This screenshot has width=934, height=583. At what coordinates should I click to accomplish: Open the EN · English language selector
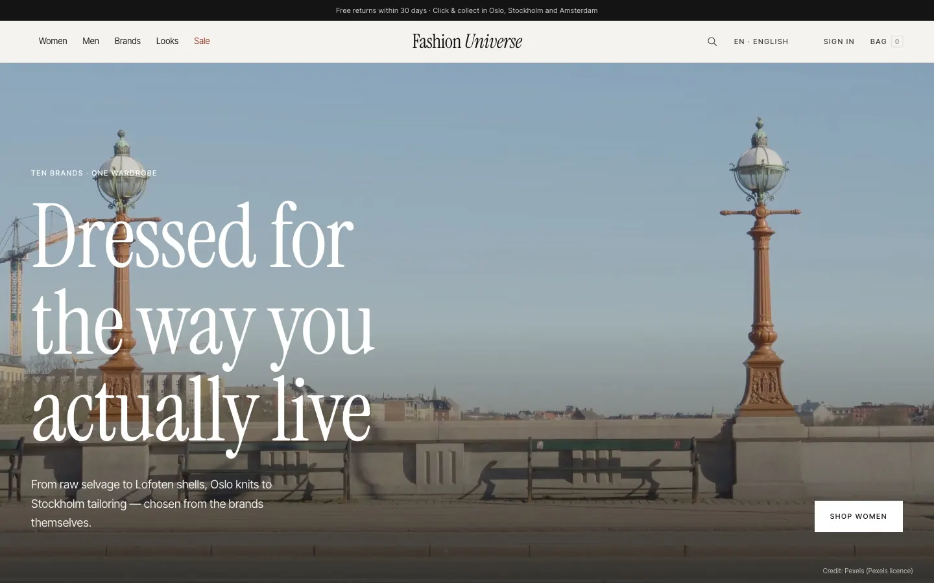pyautogui.click(x=761, y=41)
